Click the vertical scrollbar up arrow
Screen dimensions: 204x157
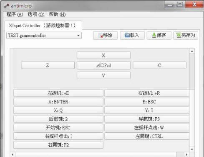[192, 51]
